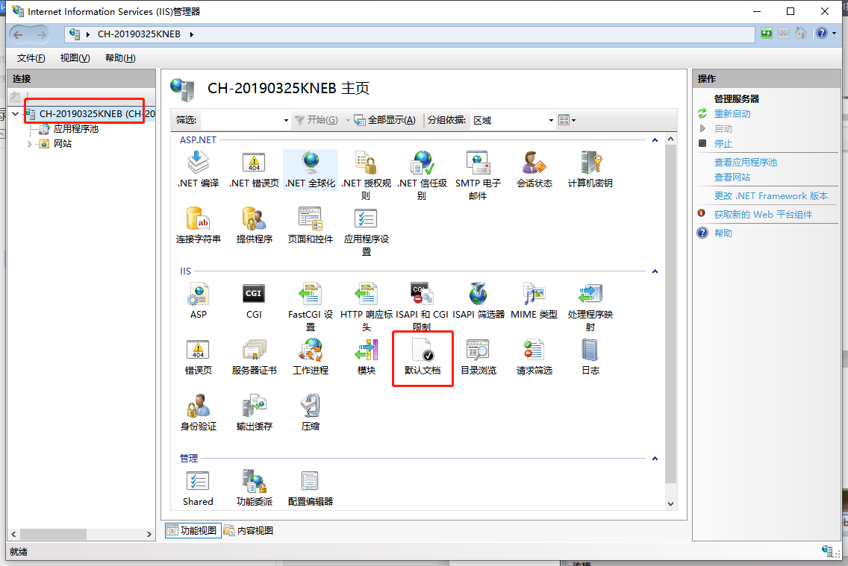Screen dimensions: 848x566
Task: Open the SMTP 电子邮件 settings
Action: click(x=478, y=170)
